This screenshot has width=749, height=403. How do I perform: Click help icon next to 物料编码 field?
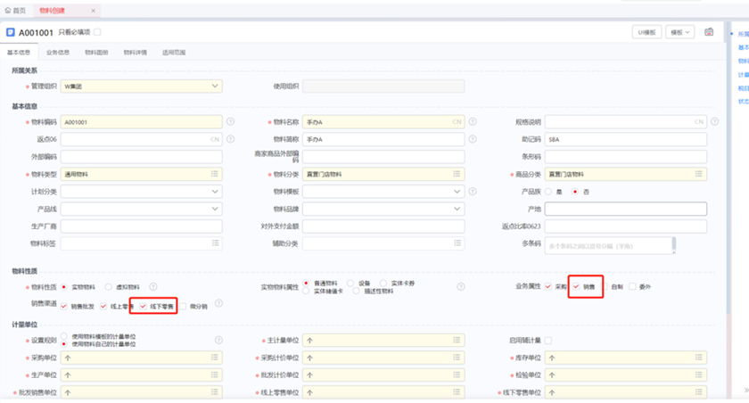pos(230,122)
